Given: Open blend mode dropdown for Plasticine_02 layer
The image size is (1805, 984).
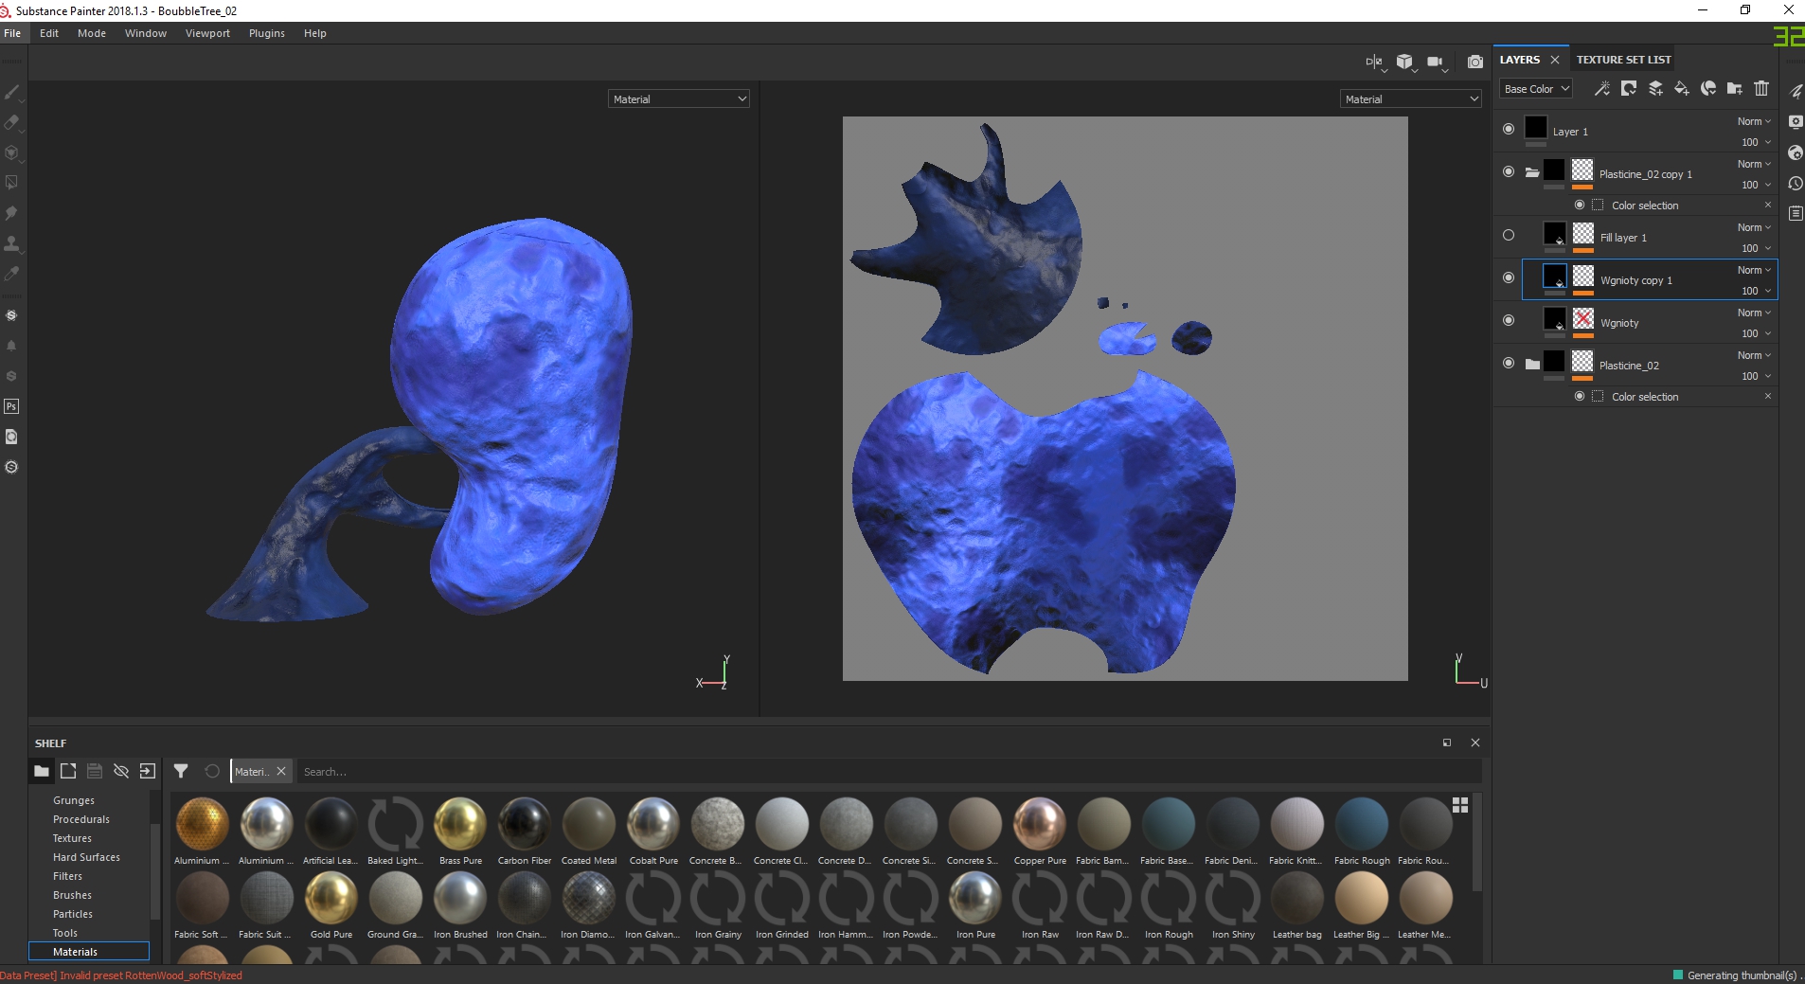Looking at the screenshot, I should 1754,355.
